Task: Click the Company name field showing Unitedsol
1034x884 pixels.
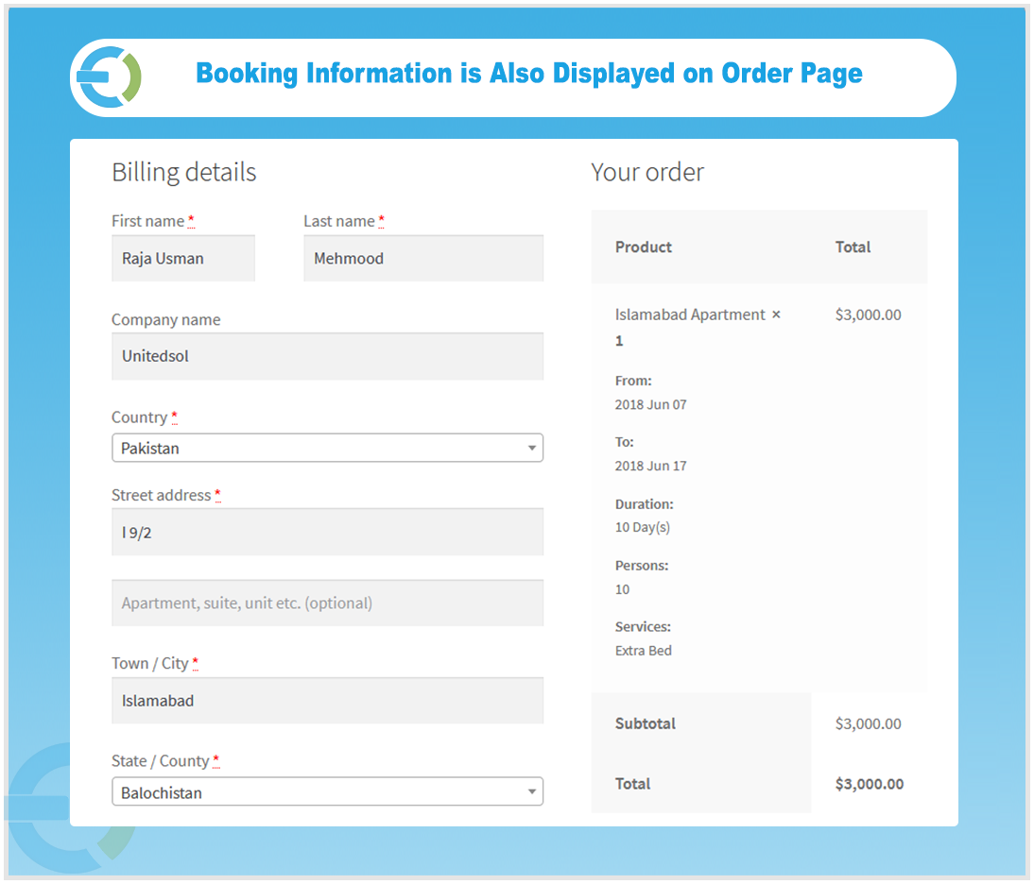Action: [x=327, y=356]
